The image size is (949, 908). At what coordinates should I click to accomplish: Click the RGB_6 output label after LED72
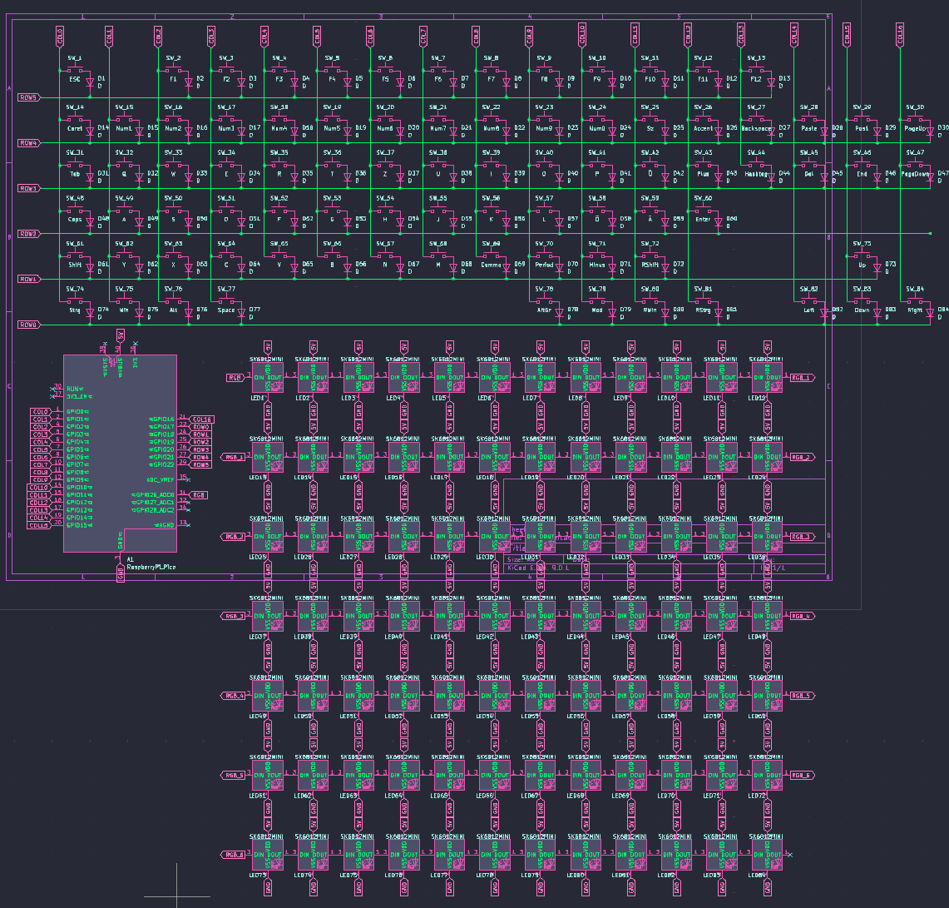803,775
